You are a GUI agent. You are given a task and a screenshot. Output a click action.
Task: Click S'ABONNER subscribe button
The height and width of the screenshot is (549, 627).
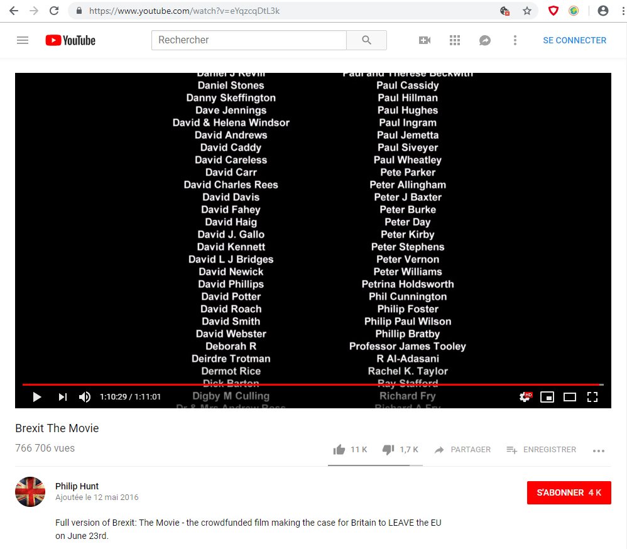[x=569, y=492]
